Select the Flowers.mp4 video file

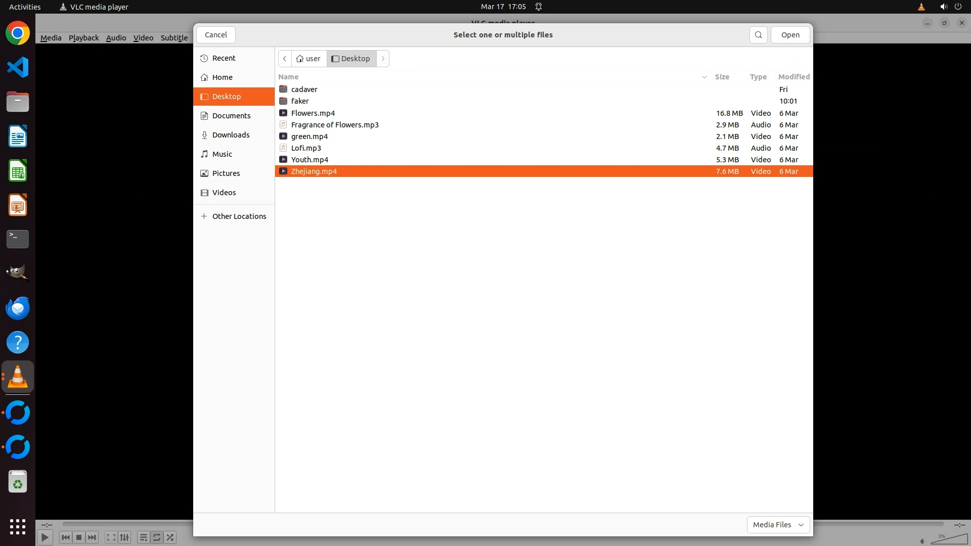pos(313,113)
